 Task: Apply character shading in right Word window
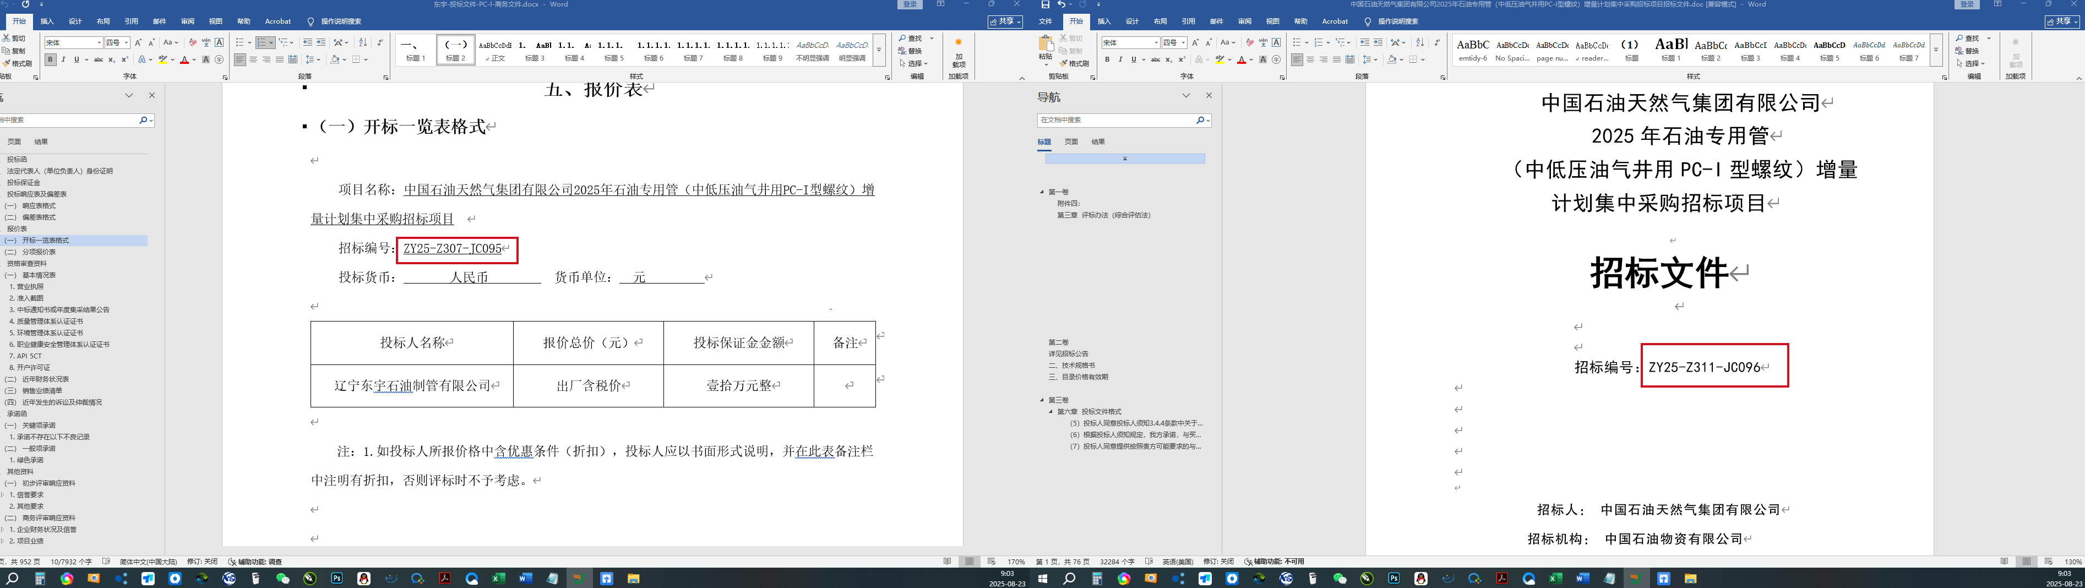[x=1262, y=59]
